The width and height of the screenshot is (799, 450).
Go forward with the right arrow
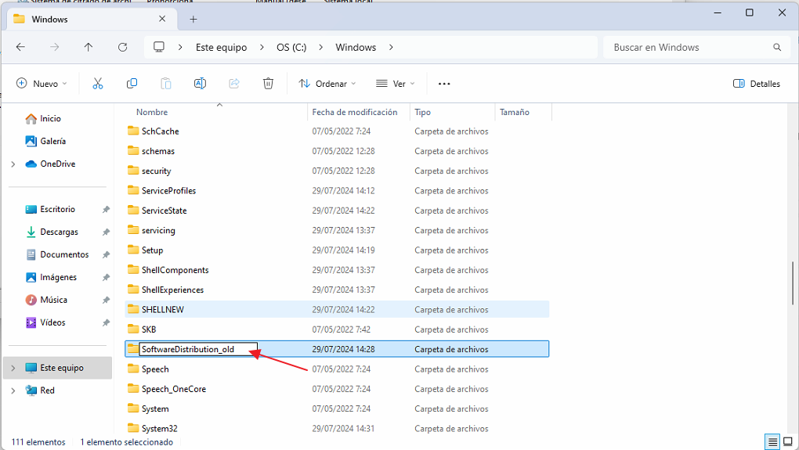[55, 47]
